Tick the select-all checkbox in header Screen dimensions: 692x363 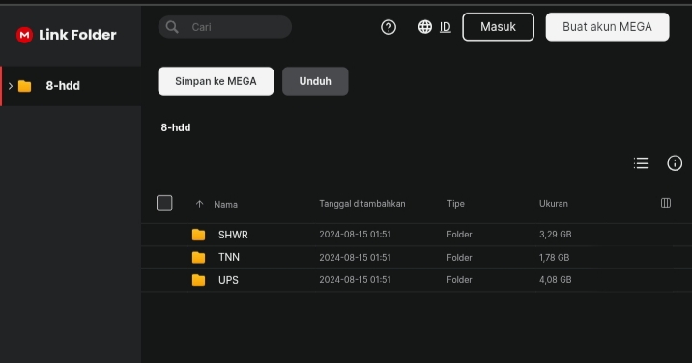tap(164, 204)
